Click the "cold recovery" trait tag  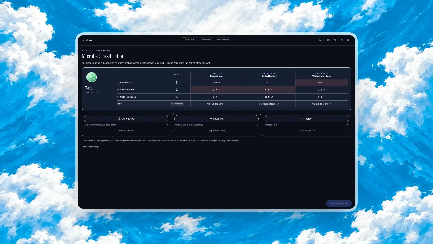coord(177,104)
